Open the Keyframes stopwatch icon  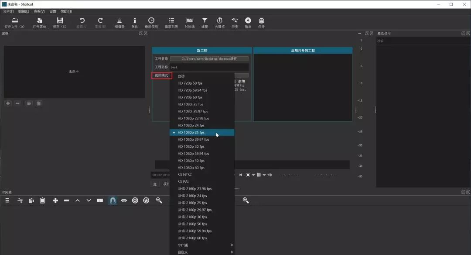(219, 23)
